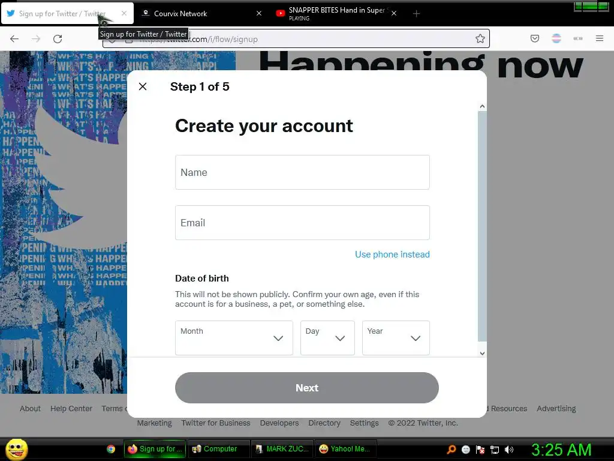The image size is (614, 461).
Task: Go back using the browser back arrow
Action: (14, 39)
